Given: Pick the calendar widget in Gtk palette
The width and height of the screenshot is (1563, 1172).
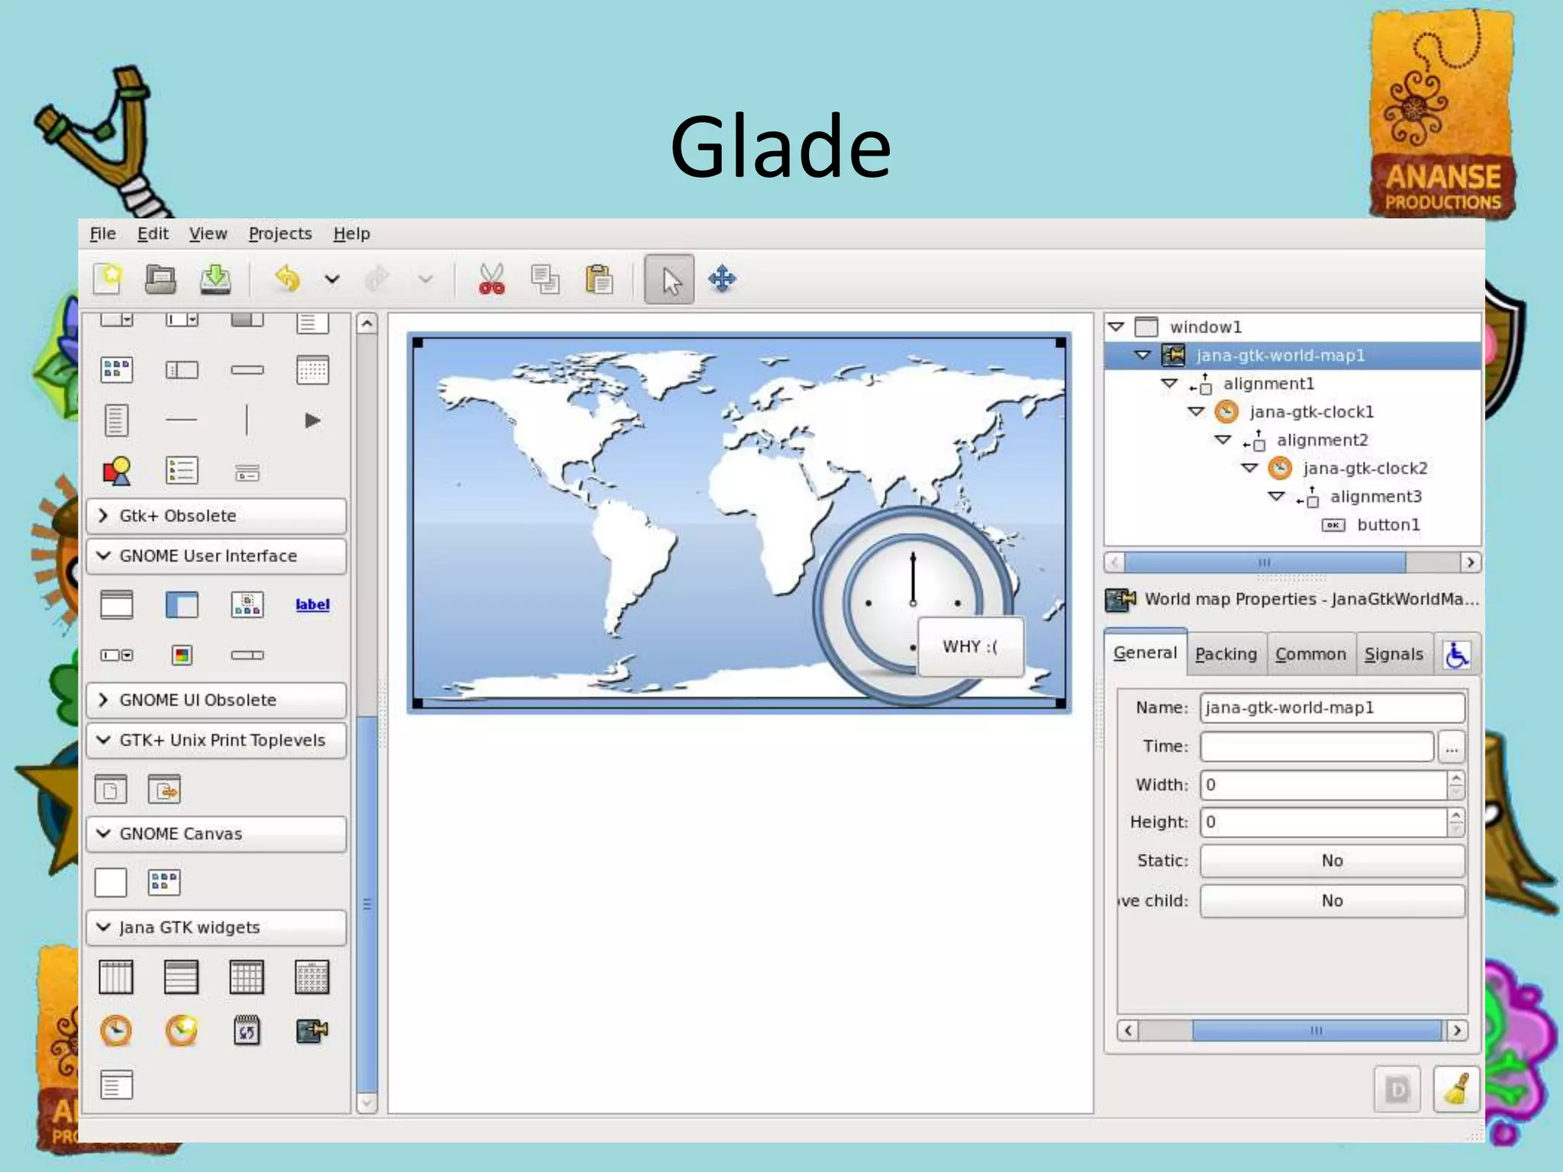Looking at the screenshot, I should point(312,370).
